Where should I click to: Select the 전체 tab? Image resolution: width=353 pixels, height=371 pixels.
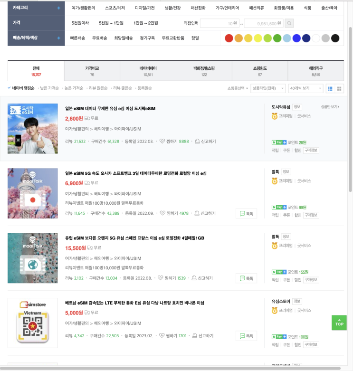[x=36, y=71]
